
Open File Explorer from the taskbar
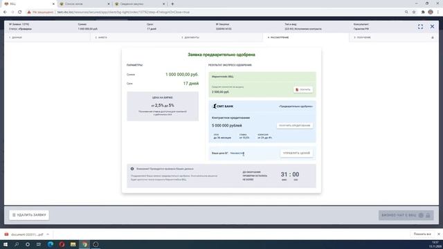[x=73, y=244]
